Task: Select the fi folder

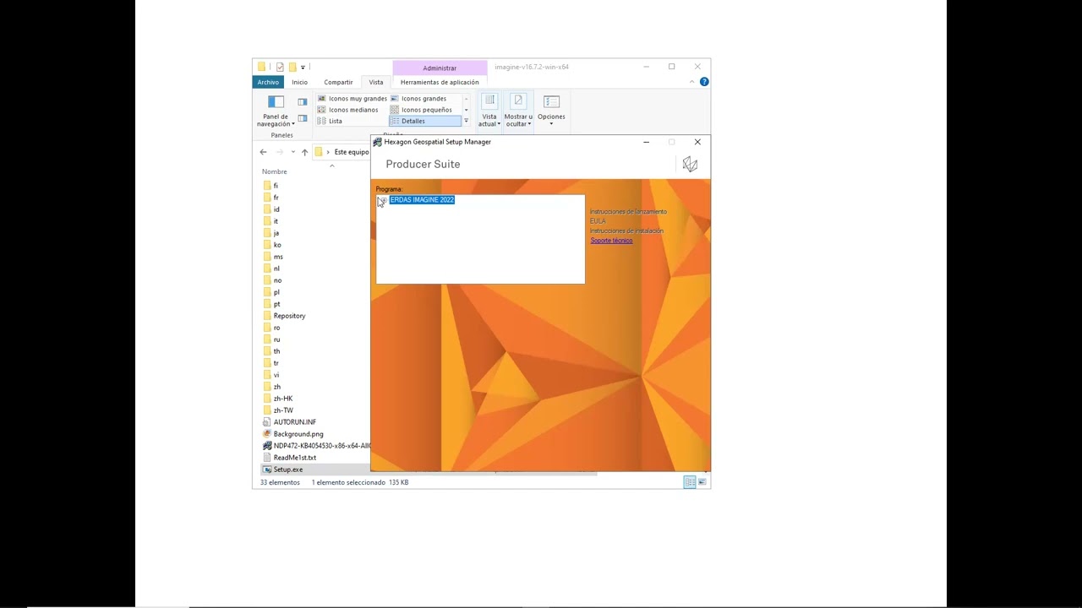Action: tap(270, 186)
